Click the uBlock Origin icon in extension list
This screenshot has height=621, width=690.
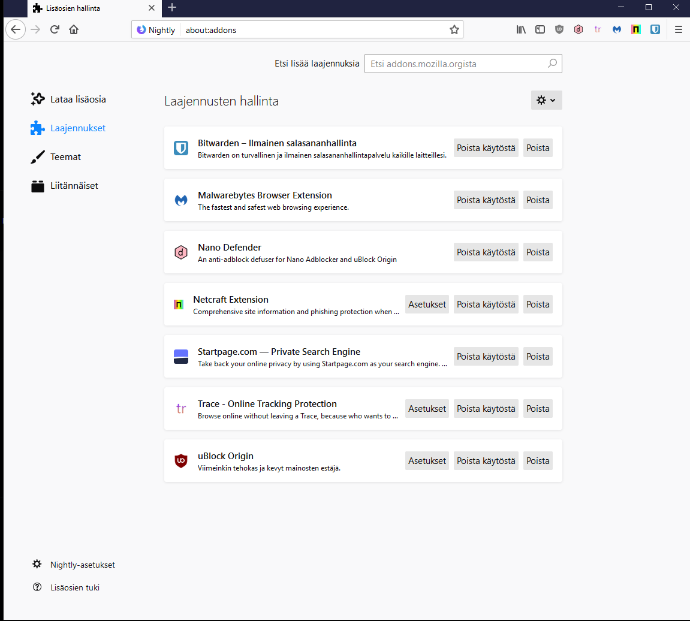click(x=181, y=461)
